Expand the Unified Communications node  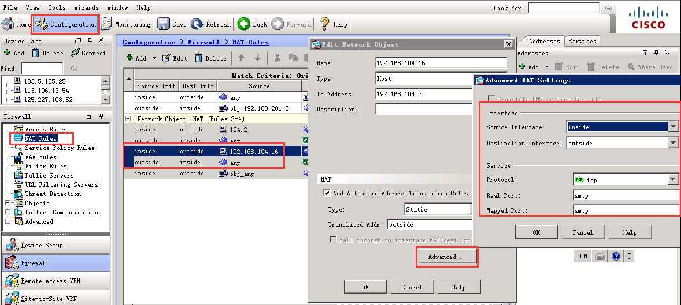(x=8, y=212)
